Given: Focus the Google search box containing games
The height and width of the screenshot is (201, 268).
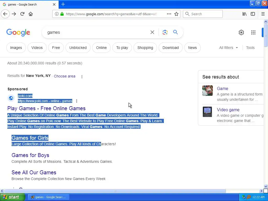Looking at the screenshot, I should pyautogui.click(x=97, y=32).
